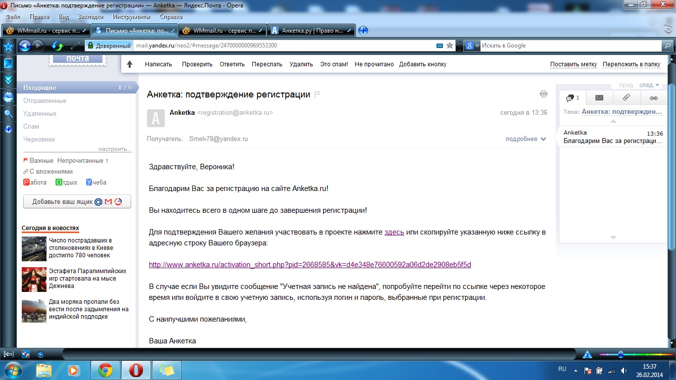Open Chrome from the taskbar
The image size is (676, 380).
tap(105, 370)
